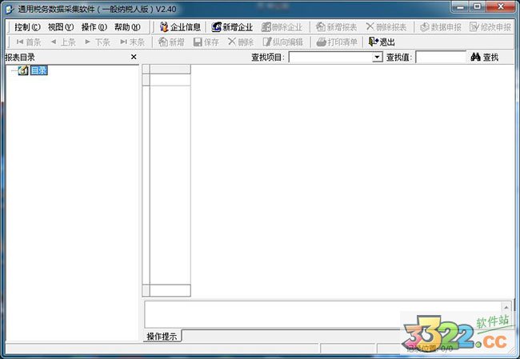Open the 操作(O) menu

click(94, 27)
